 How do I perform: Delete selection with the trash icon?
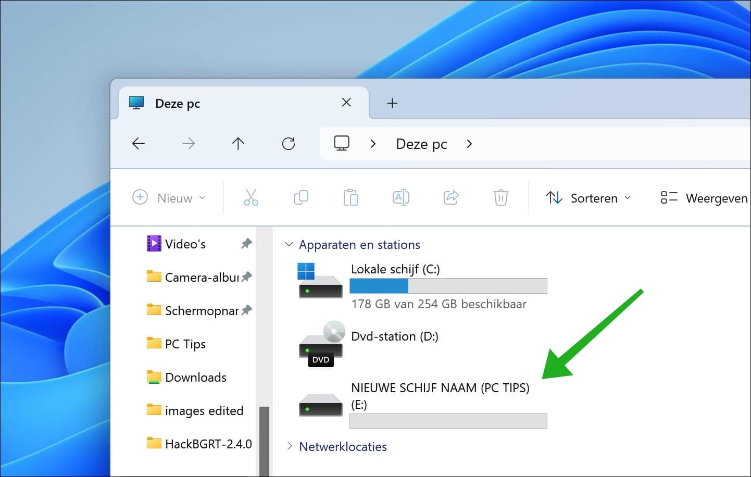[500, 197]
